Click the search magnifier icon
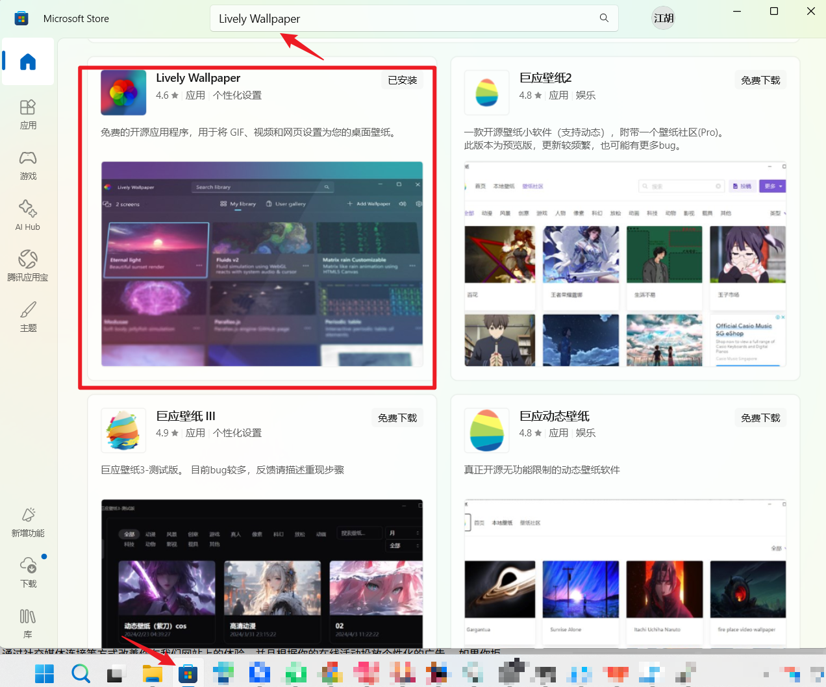The image size is (826, 687). coord(604,18)
